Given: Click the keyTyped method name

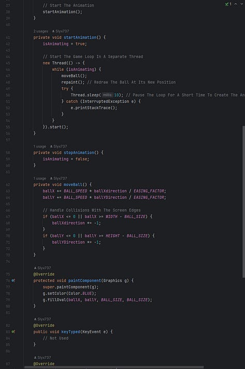Looking at the screenshot, I should tap(70, 331).
